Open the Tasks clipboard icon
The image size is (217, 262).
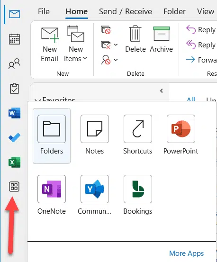pos(14,89)
